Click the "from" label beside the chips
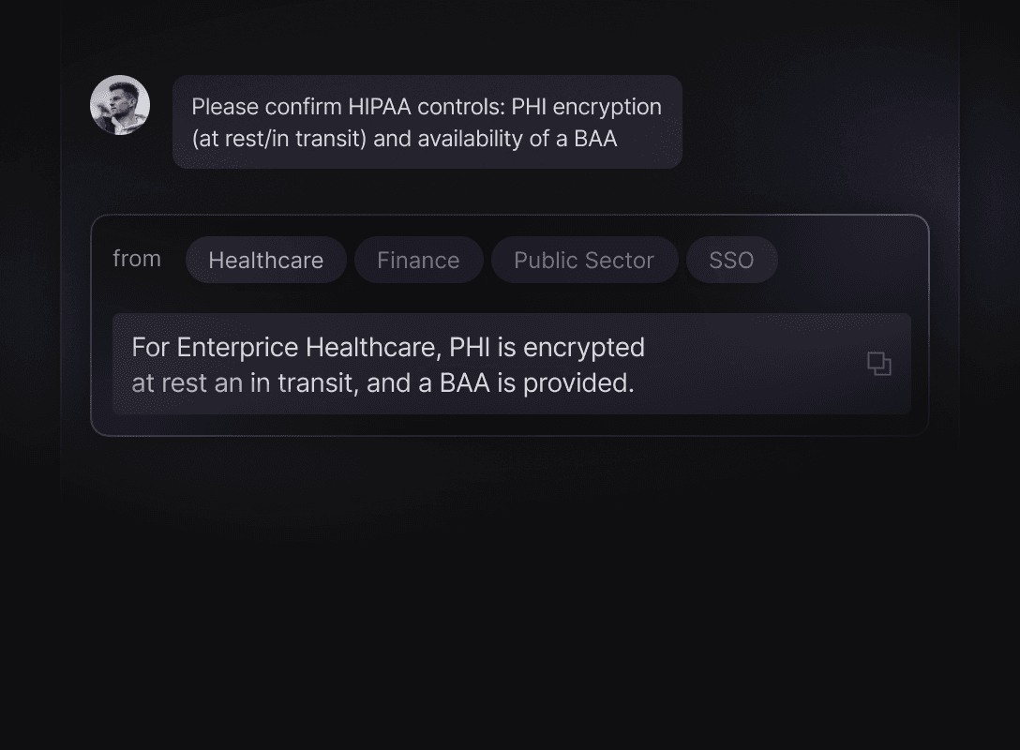1020x750 pixels. [137, 259]
